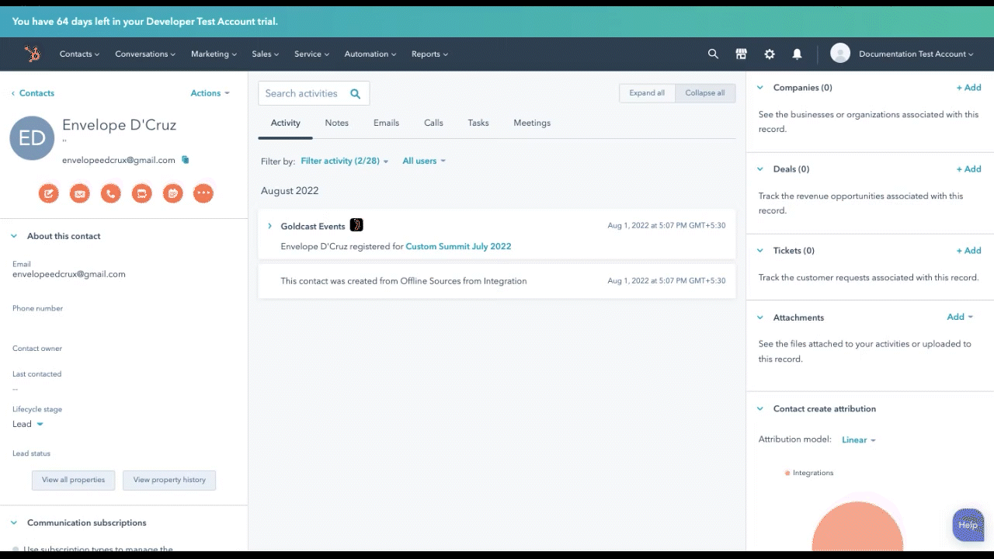The height and width of the screenshot is (559, 994).
Task: Open the notifications bell icon
Action: click(797, 54)
